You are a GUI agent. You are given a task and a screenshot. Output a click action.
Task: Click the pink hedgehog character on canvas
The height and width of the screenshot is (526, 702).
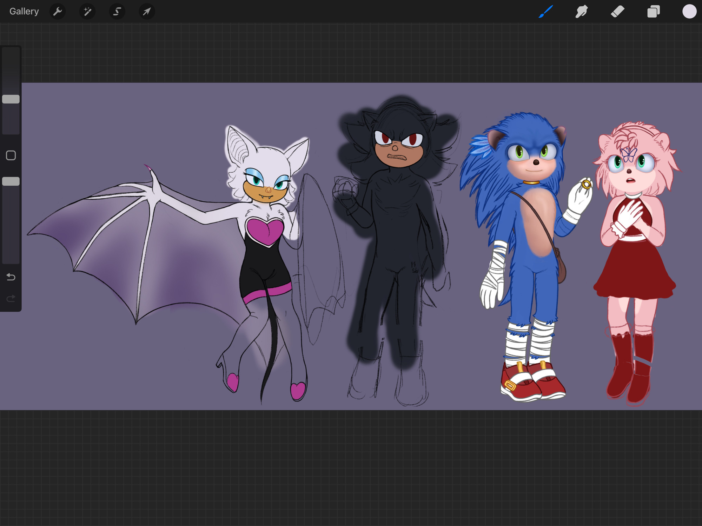pos(635,263)
